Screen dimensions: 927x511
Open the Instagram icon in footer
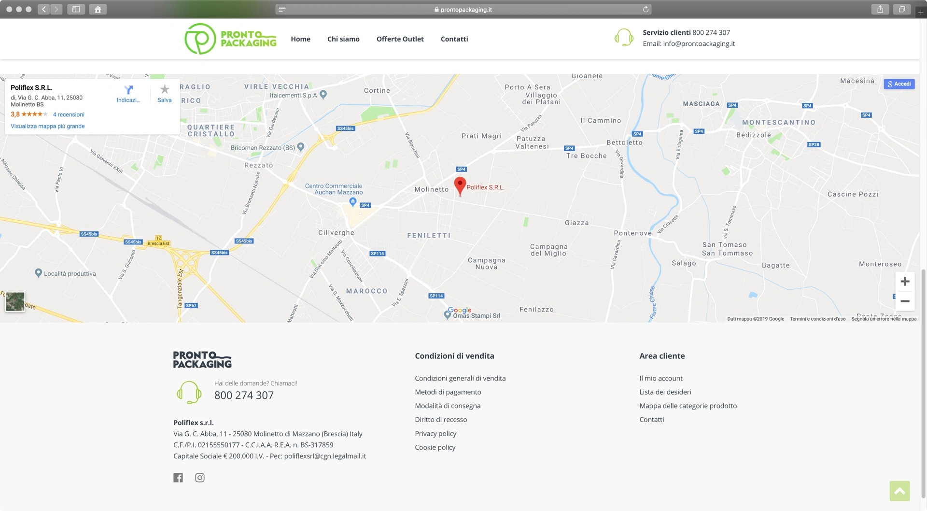200,478
